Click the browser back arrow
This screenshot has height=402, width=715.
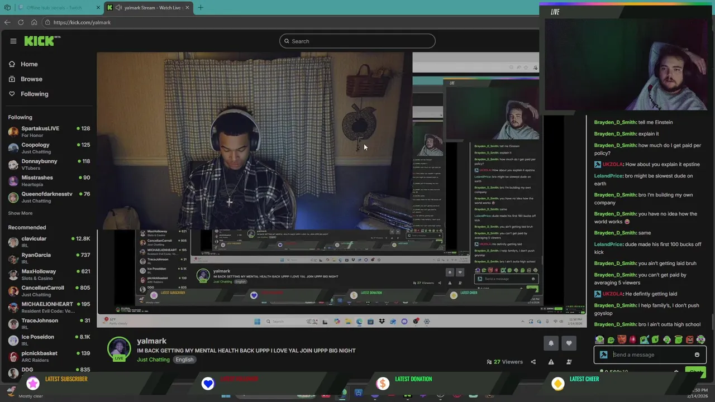click(7, 22)
